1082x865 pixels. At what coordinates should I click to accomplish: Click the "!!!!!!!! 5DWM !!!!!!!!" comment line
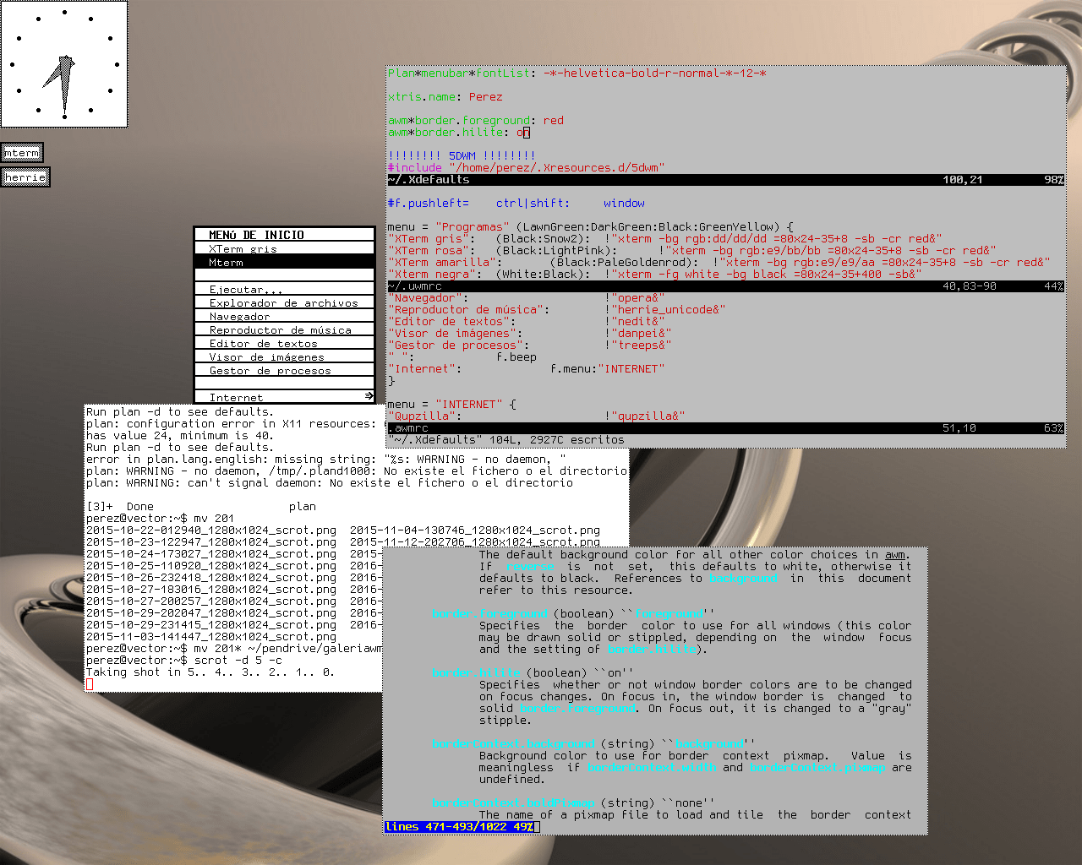(x=462, y=156)
